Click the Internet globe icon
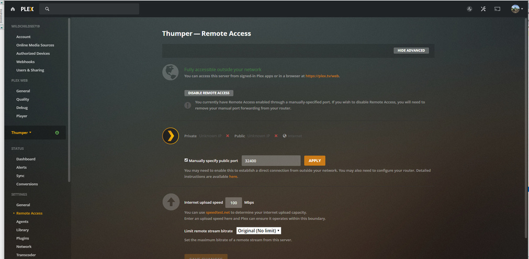This screenshot has width=529, height=259. [285, 136]
